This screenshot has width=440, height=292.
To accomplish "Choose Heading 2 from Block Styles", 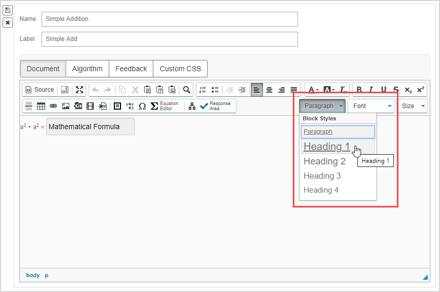I will [325, 161].
